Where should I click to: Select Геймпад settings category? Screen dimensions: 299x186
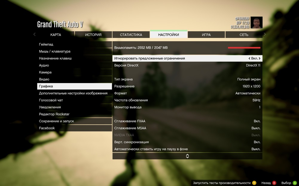point(74,44)
